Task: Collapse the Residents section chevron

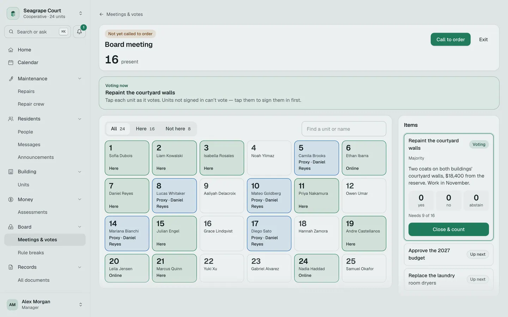Action: pyautogui.click(x=80, y=119)
